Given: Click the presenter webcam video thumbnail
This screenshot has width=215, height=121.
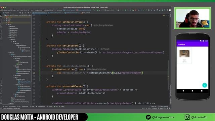Looking at the screenshot, I should coord(192,18).
